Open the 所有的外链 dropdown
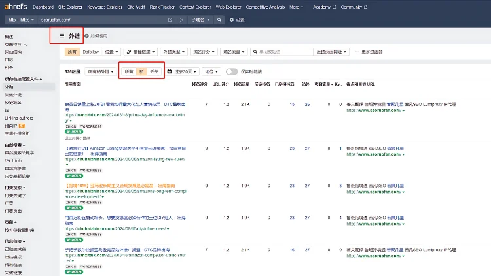Image resolution: width=491 pixels, height=276 pixels. [x=101, y=72]
